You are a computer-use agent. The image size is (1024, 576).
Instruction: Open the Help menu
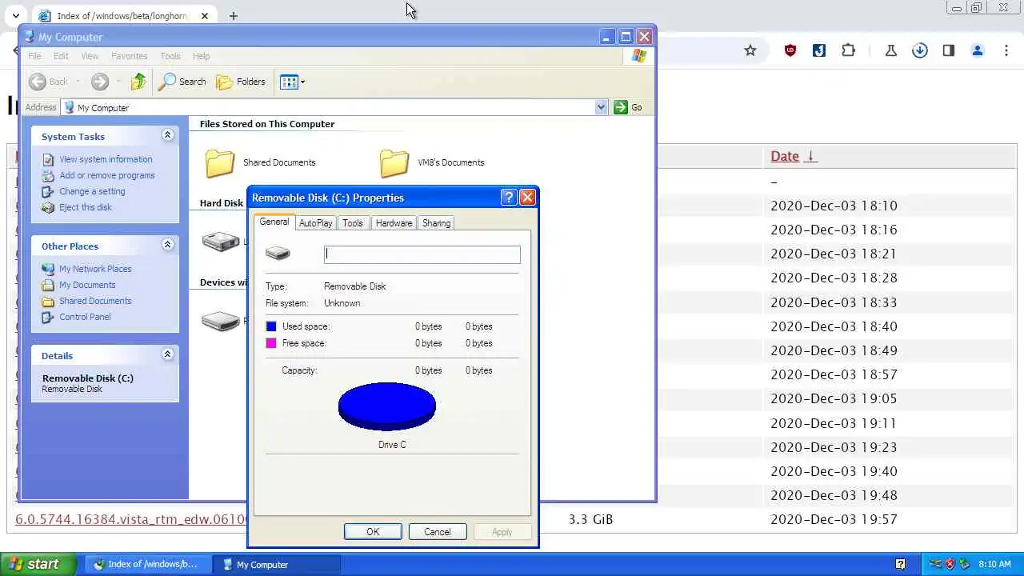point(201,56)
